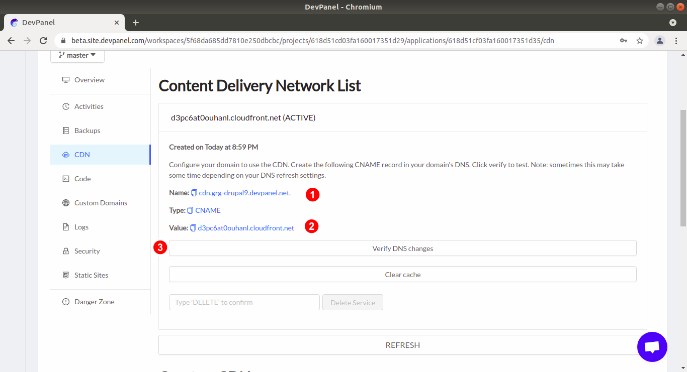Open Security via the lock icon

[x=65, y=251]
